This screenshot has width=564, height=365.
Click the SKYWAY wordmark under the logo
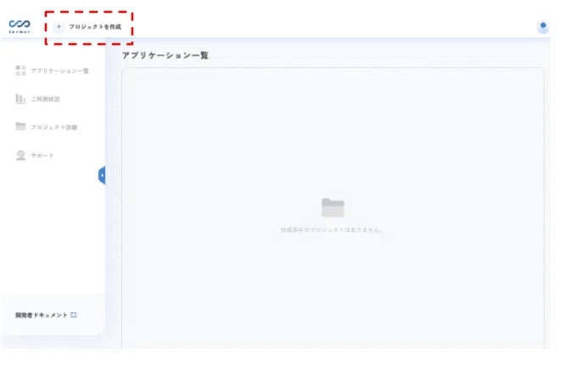coord(19,33)
